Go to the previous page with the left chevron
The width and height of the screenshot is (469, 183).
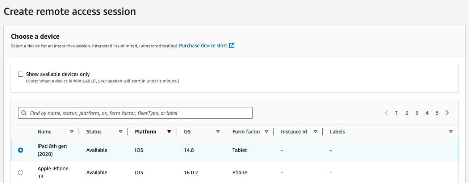(386, 113)
